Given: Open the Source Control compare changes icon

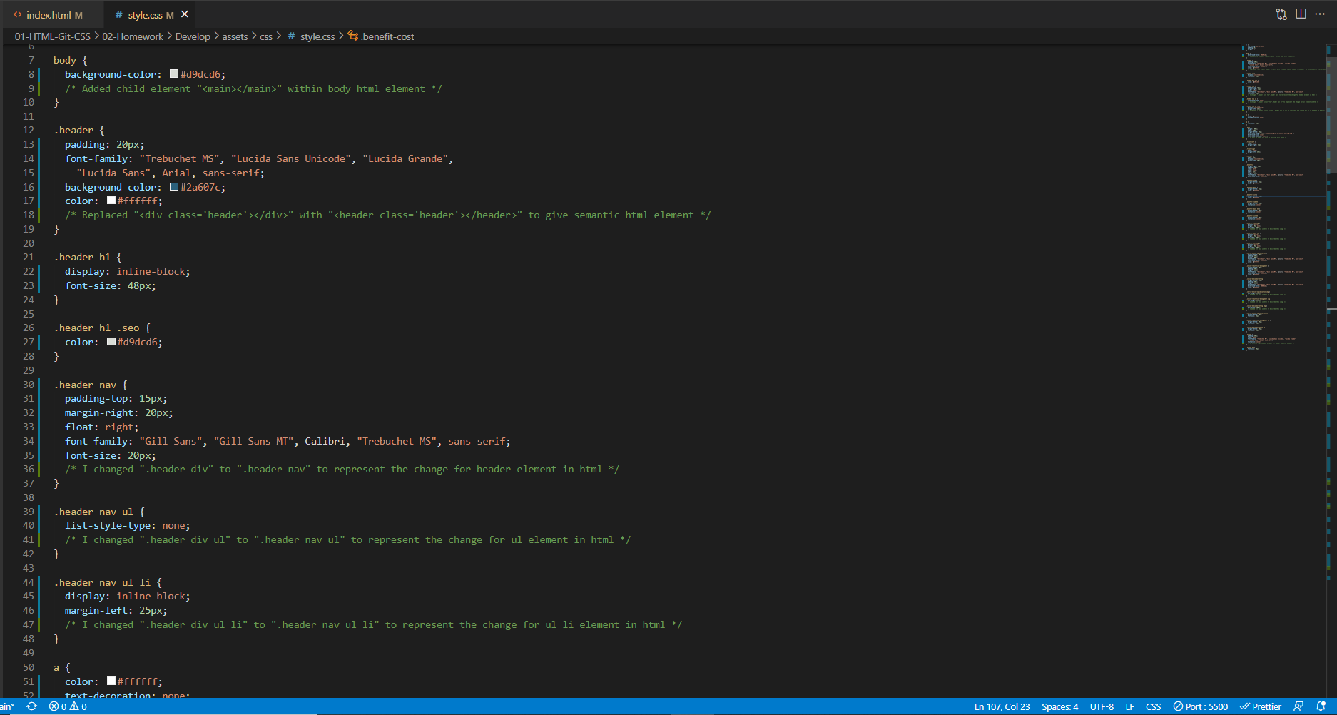Looking at the screenshot, I should tap(1281, 14).
